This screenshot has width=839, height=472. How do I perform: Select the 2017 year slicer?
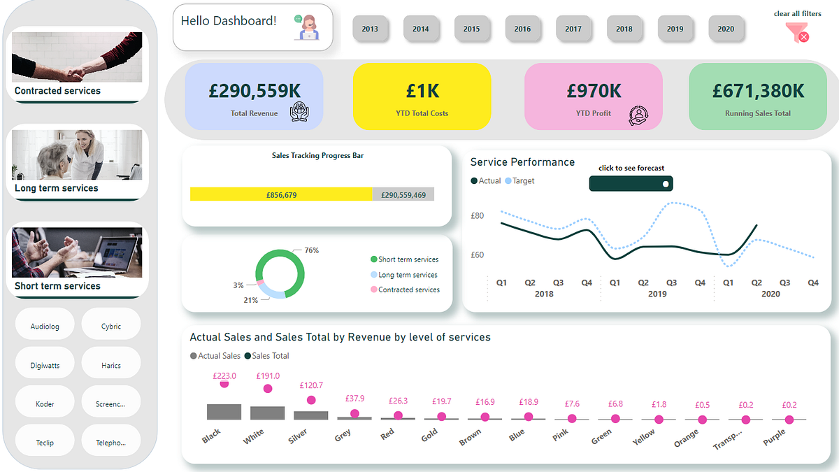[x=574, y=29]
